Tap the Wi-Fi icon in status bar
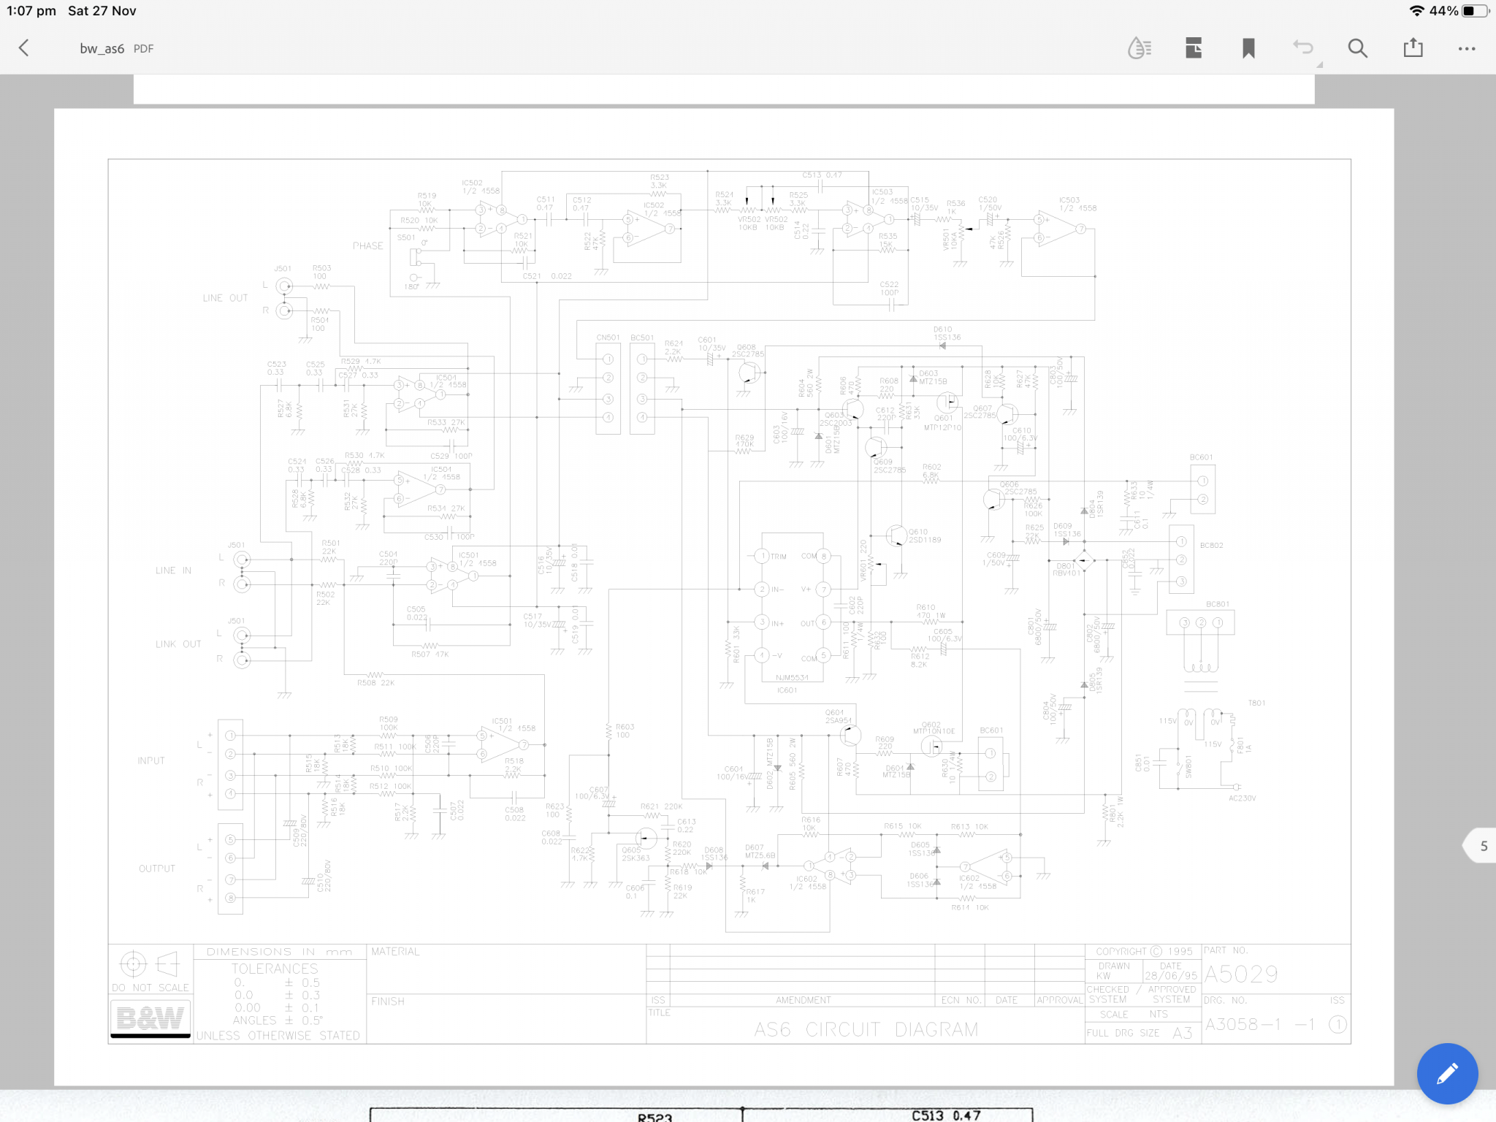This screenshot has height=1122, width=1496. [1416, 11]
